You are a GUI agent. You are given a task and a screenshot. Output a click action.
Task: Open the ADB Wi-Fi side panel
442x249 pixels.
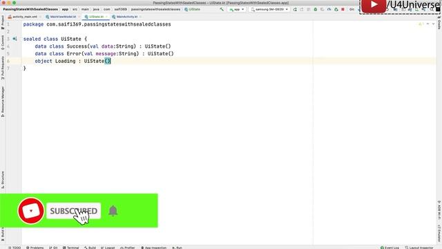point(439,210)
